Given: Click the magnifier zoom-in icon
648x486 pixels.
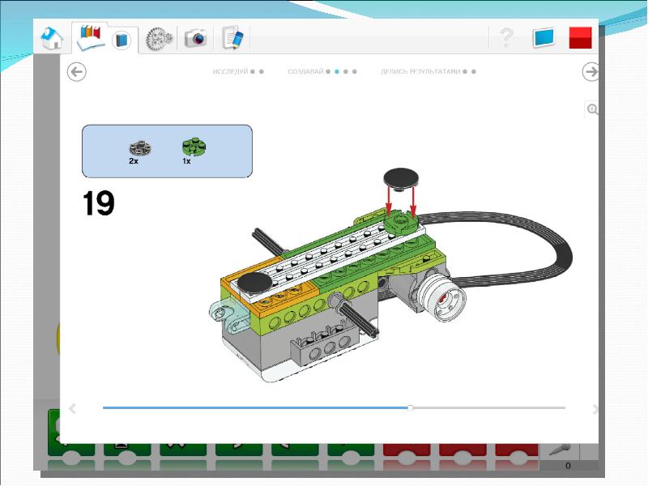Looking at the screenshot, I should coord(592,109).
